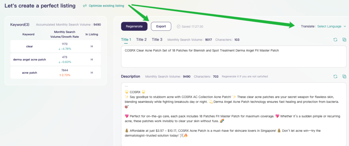Select the 'derma angel acne patch' keyword row
This screenshot has width=349, height=146.
point(56,59)
